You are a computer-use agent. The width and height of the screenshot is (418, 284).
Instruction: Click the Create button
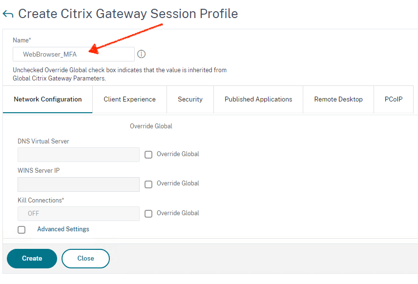(31, 259)
